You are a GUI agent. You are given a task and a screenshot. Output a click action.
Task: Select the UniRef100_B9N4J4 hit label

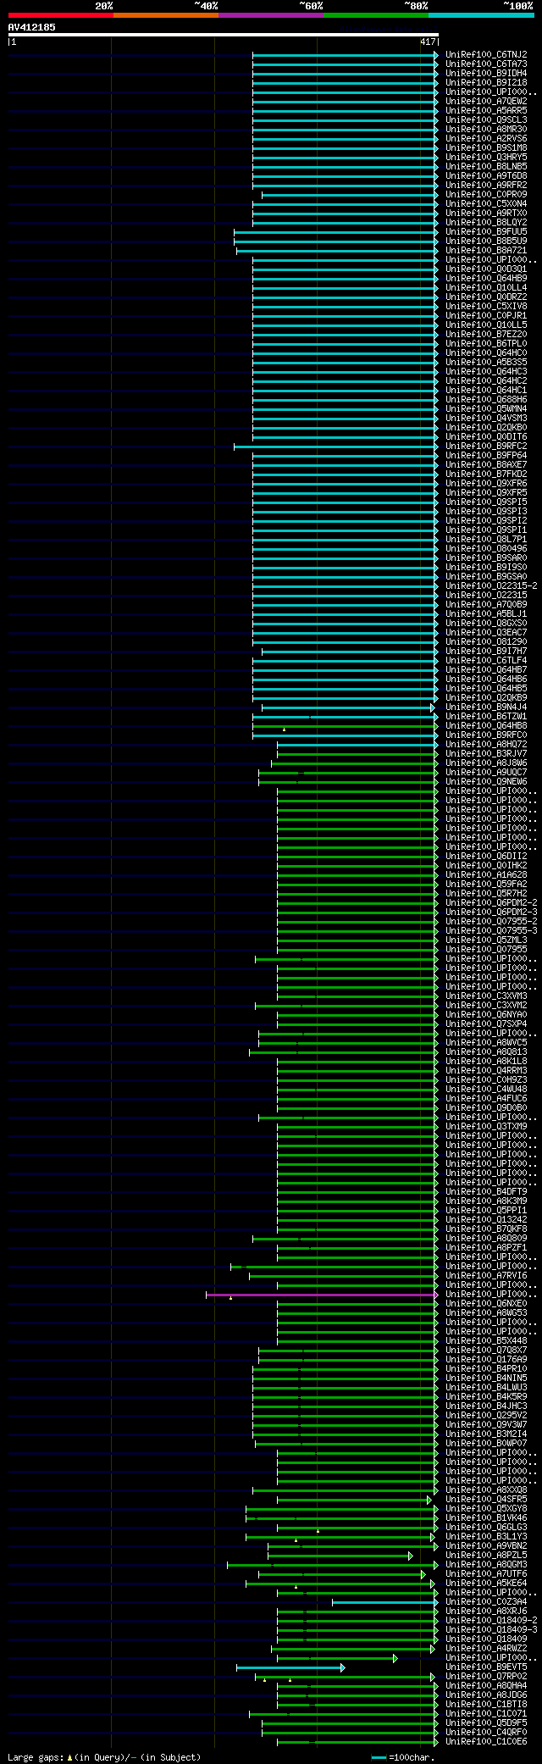486,707
